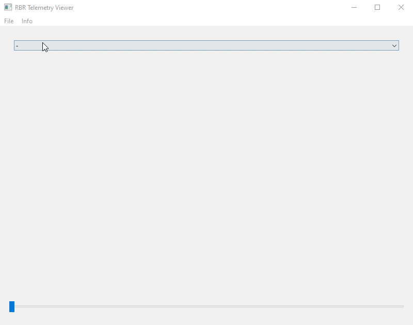Minimize the RBR Telemetry Viewer window
This screenshot has width=413, height=325.
[x=354, y=7]
